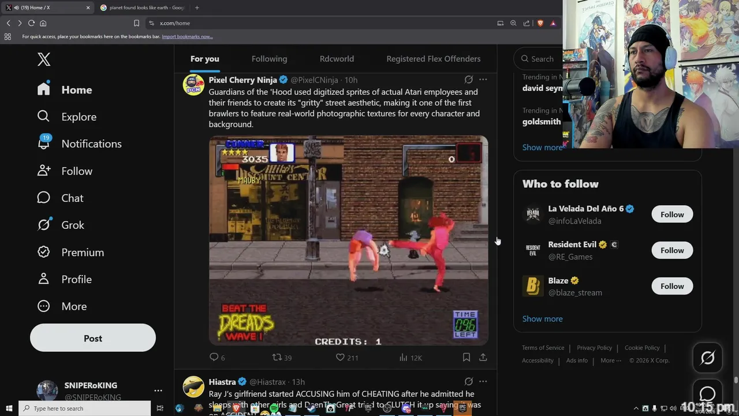Image resolution: width=739 pixels, height=416 pixels.
Task: Follow Resident Evil account
Action: (x=672, y=250)
